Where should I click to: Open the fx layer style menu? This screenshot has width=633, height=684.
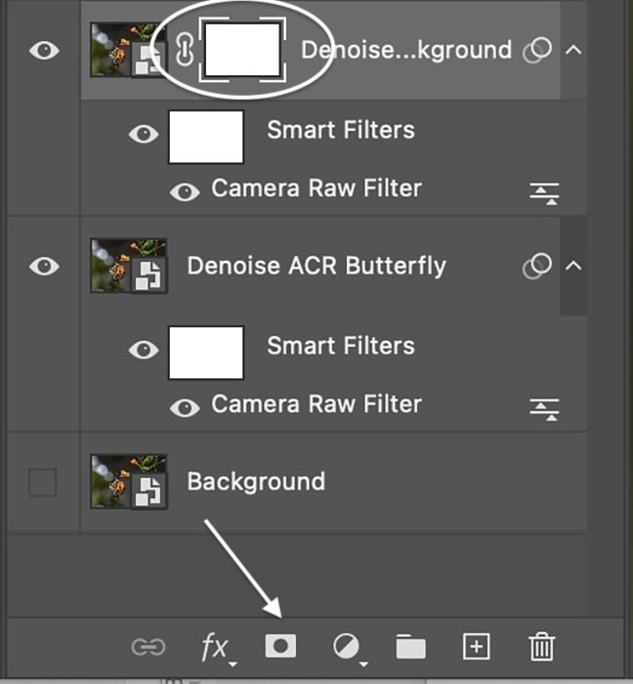219,649
